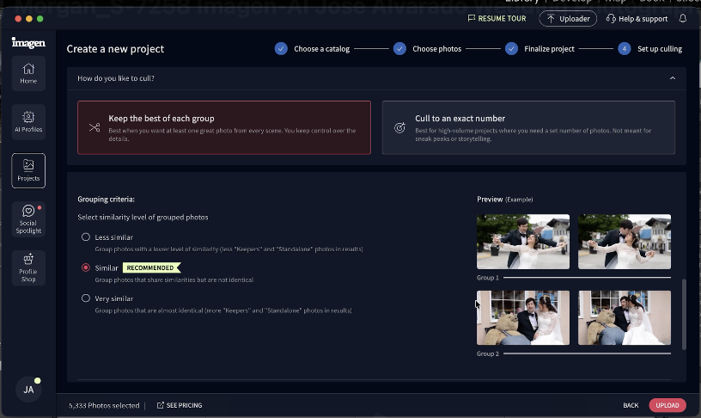Choose the Very similar radio option

click(x=86, y=298)
